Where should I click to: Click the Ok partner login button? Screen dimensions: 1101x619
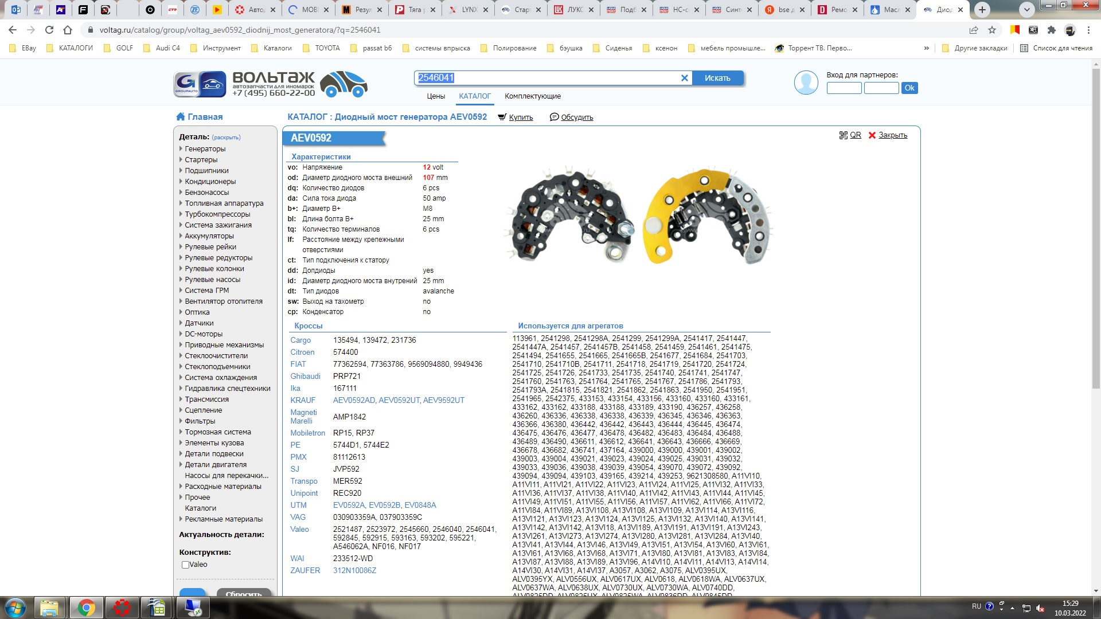[x=909, y=88]
